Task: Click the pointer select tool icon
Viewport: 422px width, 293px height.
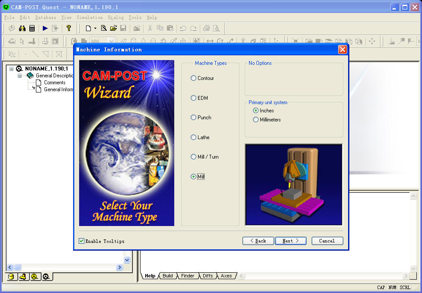Action: pos(22,41)
